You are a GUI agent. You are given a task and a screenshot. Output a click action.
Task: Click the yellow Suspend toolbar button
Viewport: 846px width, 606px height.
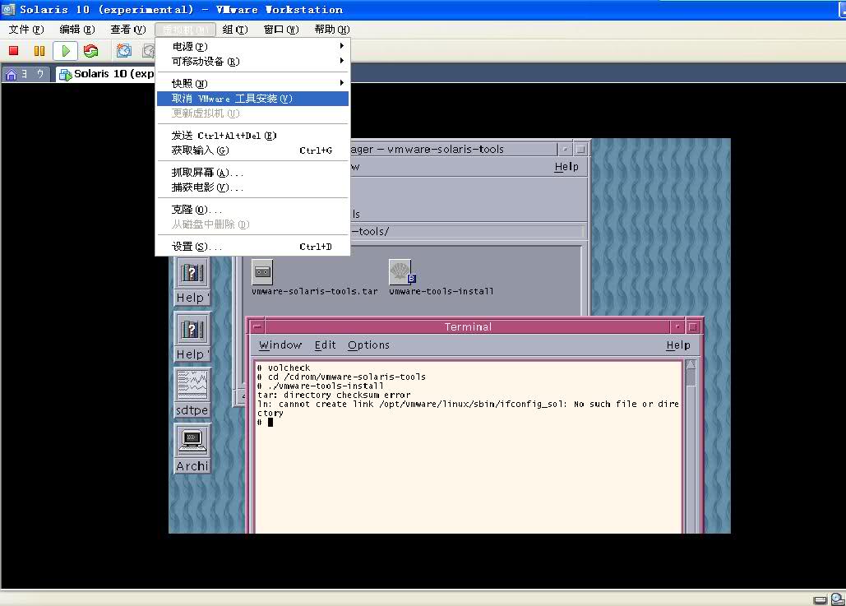pyautogui.click(x=39, y=51)
